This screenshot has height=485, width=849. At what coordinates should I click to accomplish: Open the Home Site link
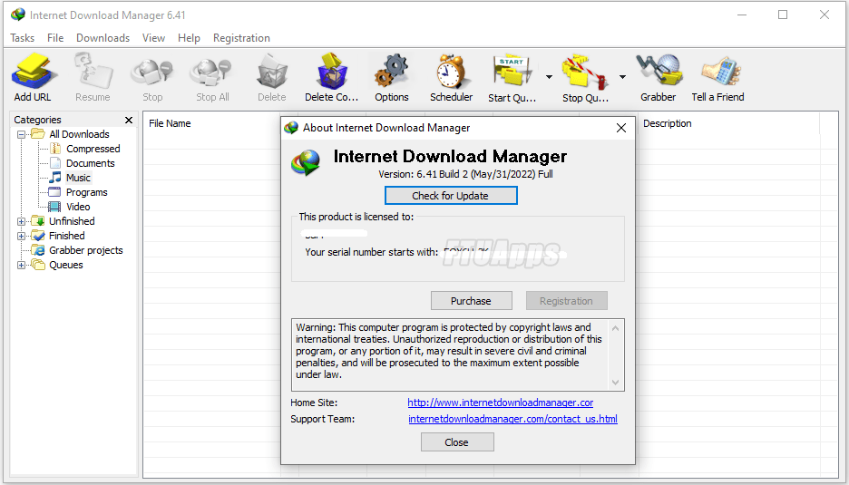pos(501,403)
